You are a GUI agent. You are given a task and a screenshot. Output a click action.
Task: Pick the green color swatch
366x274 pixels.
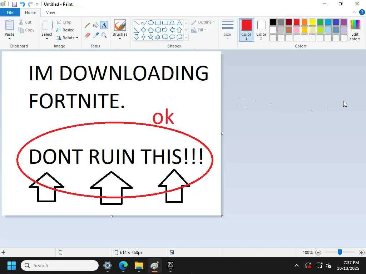point(320,22)
